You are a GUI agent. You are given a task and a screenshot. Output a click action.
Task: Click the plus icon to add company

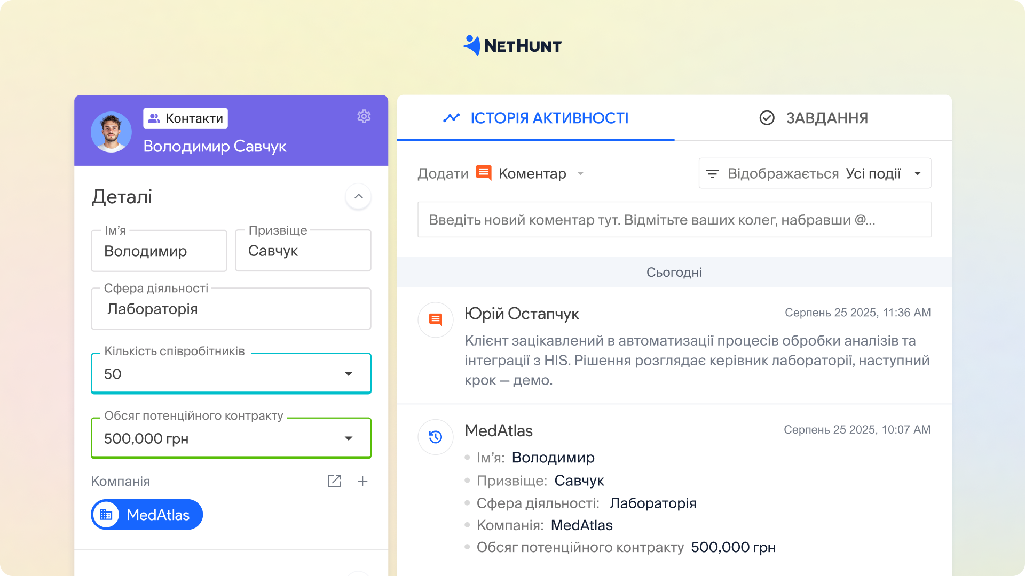(x=362, y=481)
